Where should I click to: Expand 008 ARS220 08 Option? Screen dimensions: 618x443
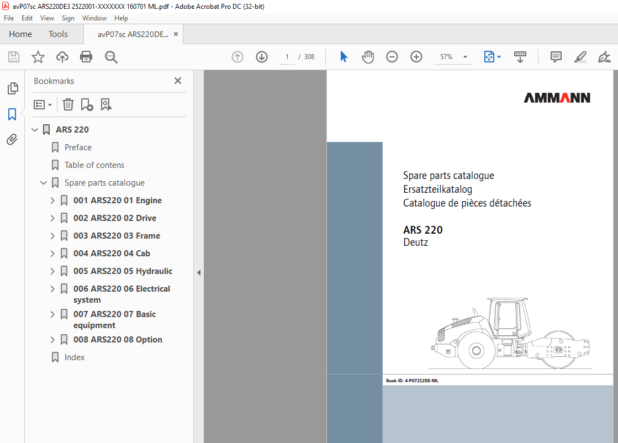(x=52, y=340)
